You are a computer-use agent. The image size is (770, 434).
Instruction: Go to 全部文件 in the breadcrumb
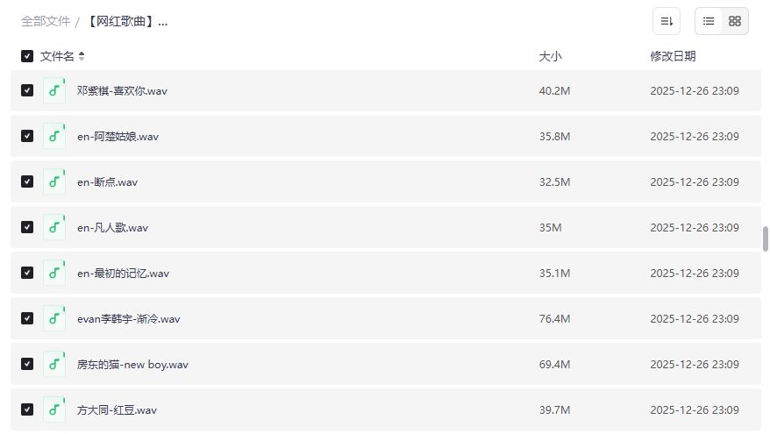coord(46,21)
